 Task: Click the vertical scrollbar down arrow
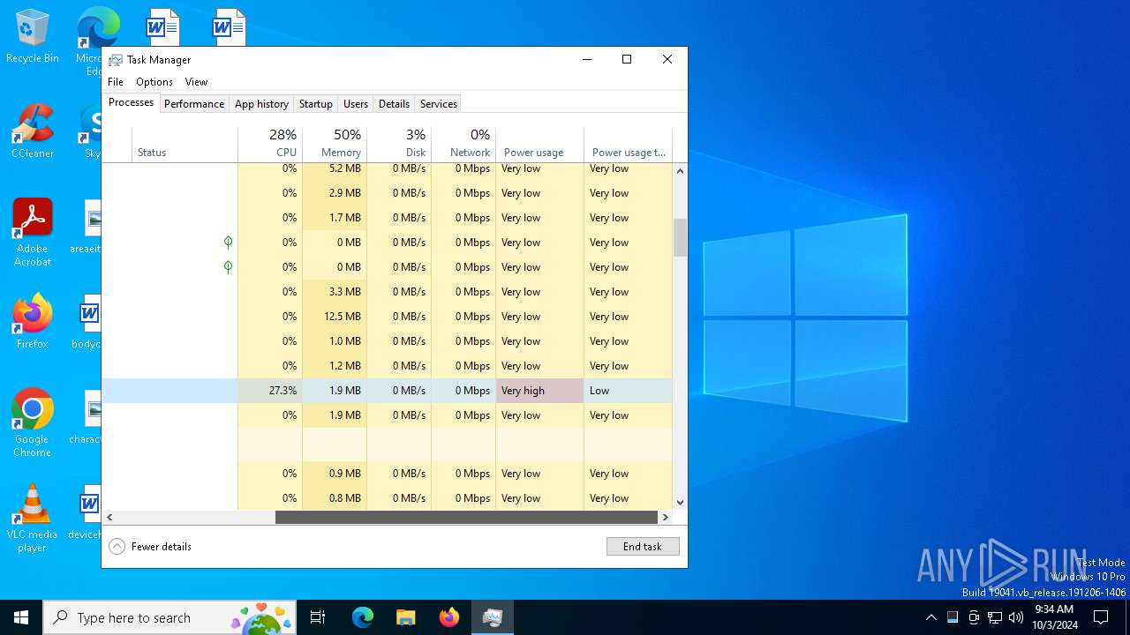pos(680,503)
